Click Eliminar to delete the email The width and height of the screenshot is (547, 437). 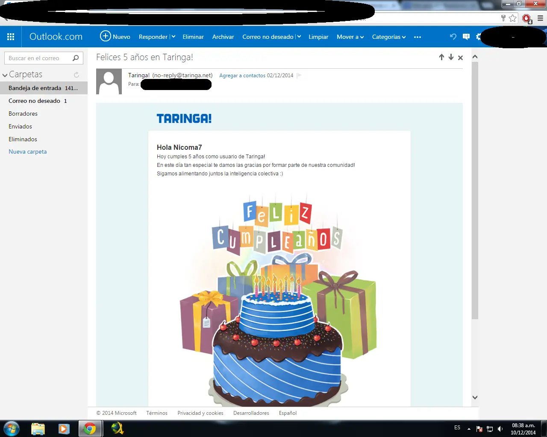click(193, 37)
